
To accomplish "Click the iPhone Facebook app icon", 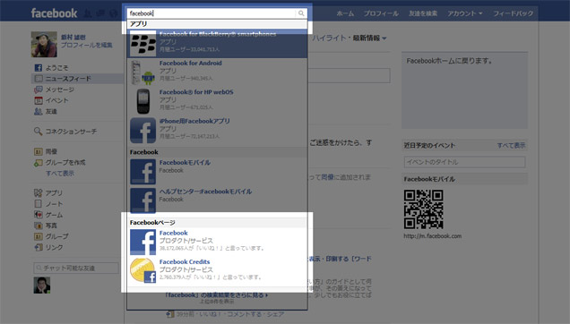I will click(x=142, y=131).
